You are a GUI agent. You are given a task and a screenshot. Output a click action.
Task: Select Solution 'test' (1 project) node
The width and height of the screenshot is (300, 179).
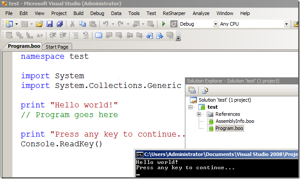(225, 100)
